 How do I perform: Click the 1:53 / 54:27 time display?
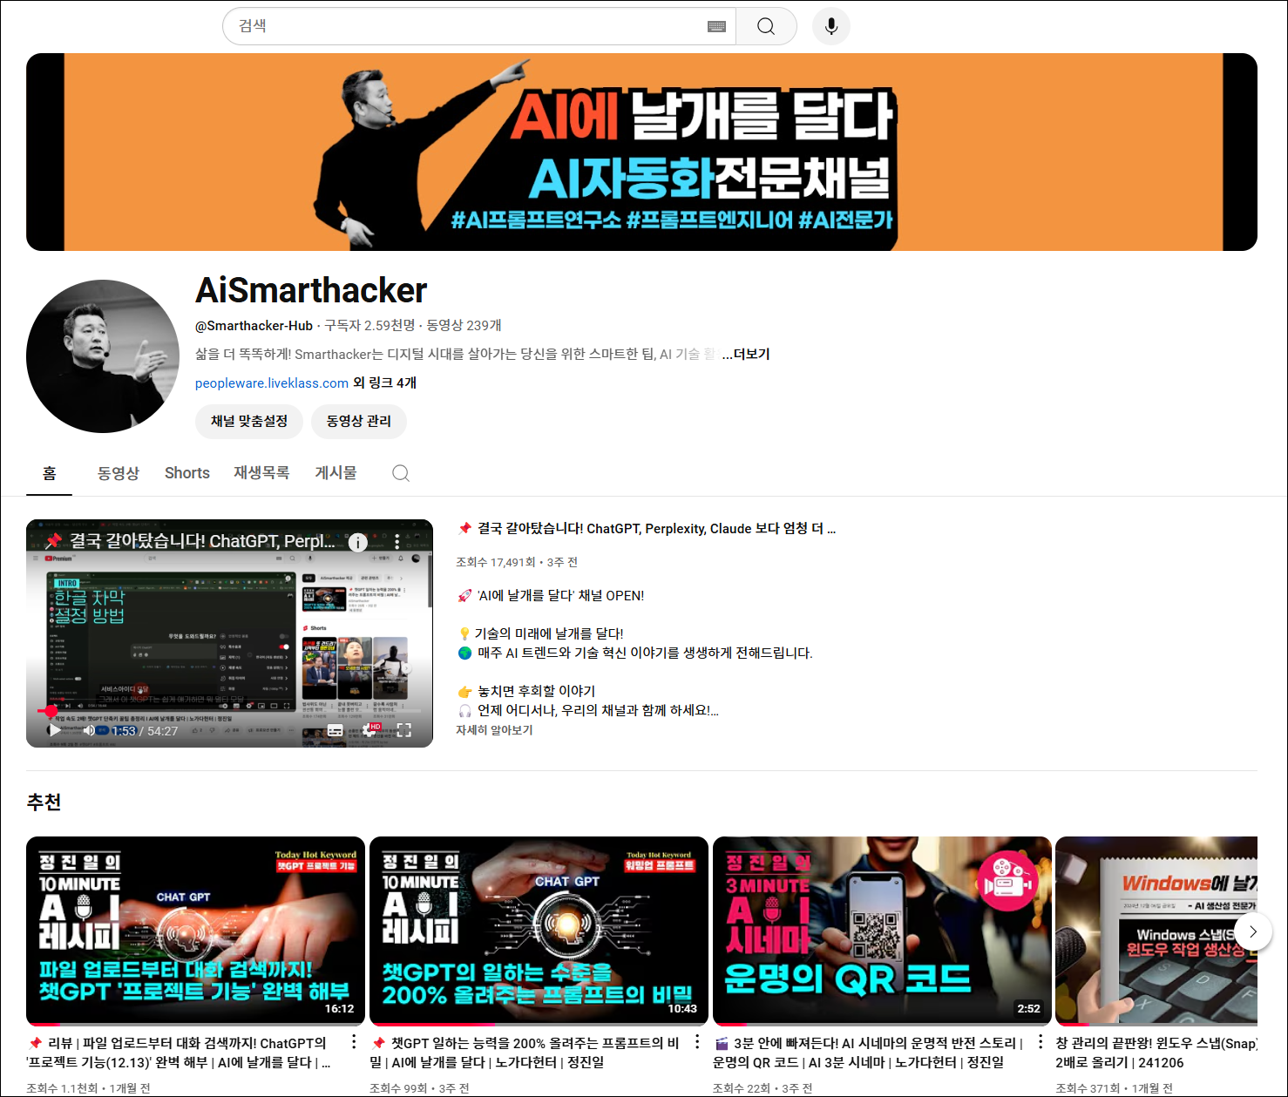145,731
